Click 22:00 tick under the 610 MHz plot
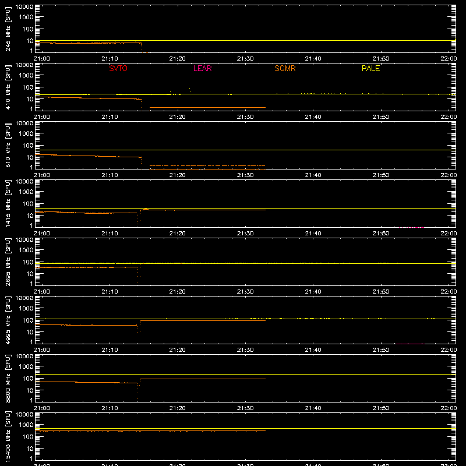Viewport: 466px width, 466px height. tap(449, 175)
